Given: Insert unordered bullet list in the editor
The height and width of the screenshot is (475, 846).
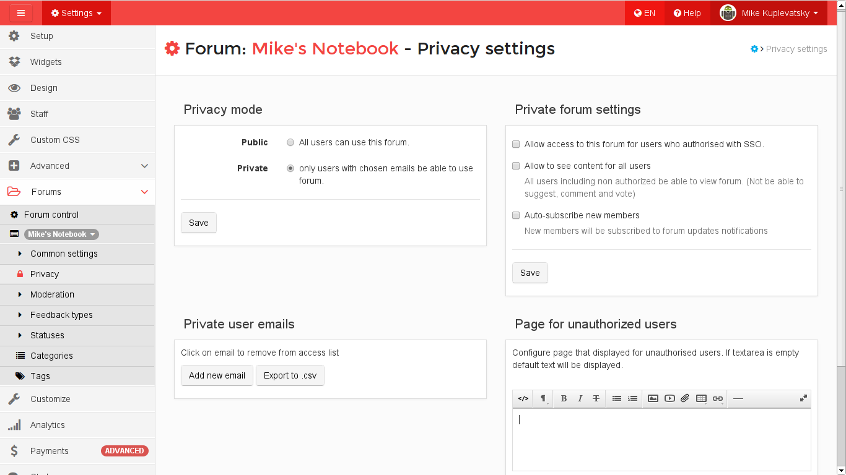Looking at the screenshot, I should pyautogui.click(x=617, y=398).
